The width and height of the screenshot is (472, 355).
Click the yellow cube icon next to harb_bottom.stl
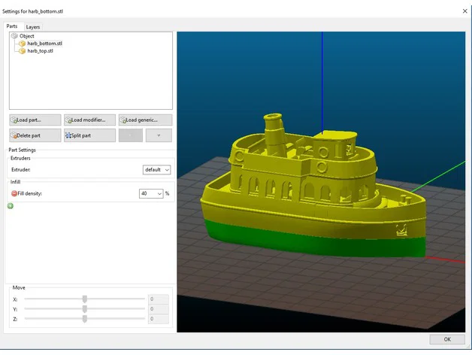[23, 44]
